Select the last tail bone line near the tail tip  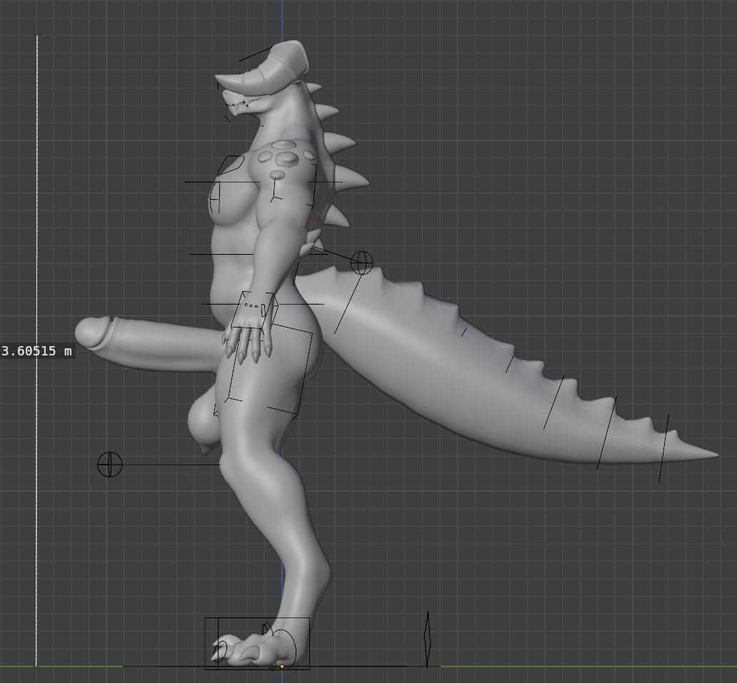point(663,447)
